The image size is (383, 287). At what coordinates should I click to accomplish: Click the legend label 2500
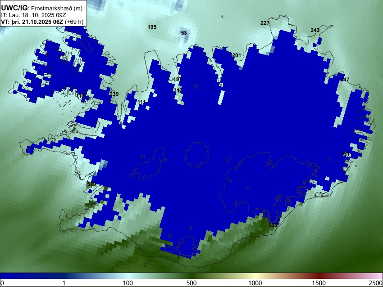(x=376, y=283)
